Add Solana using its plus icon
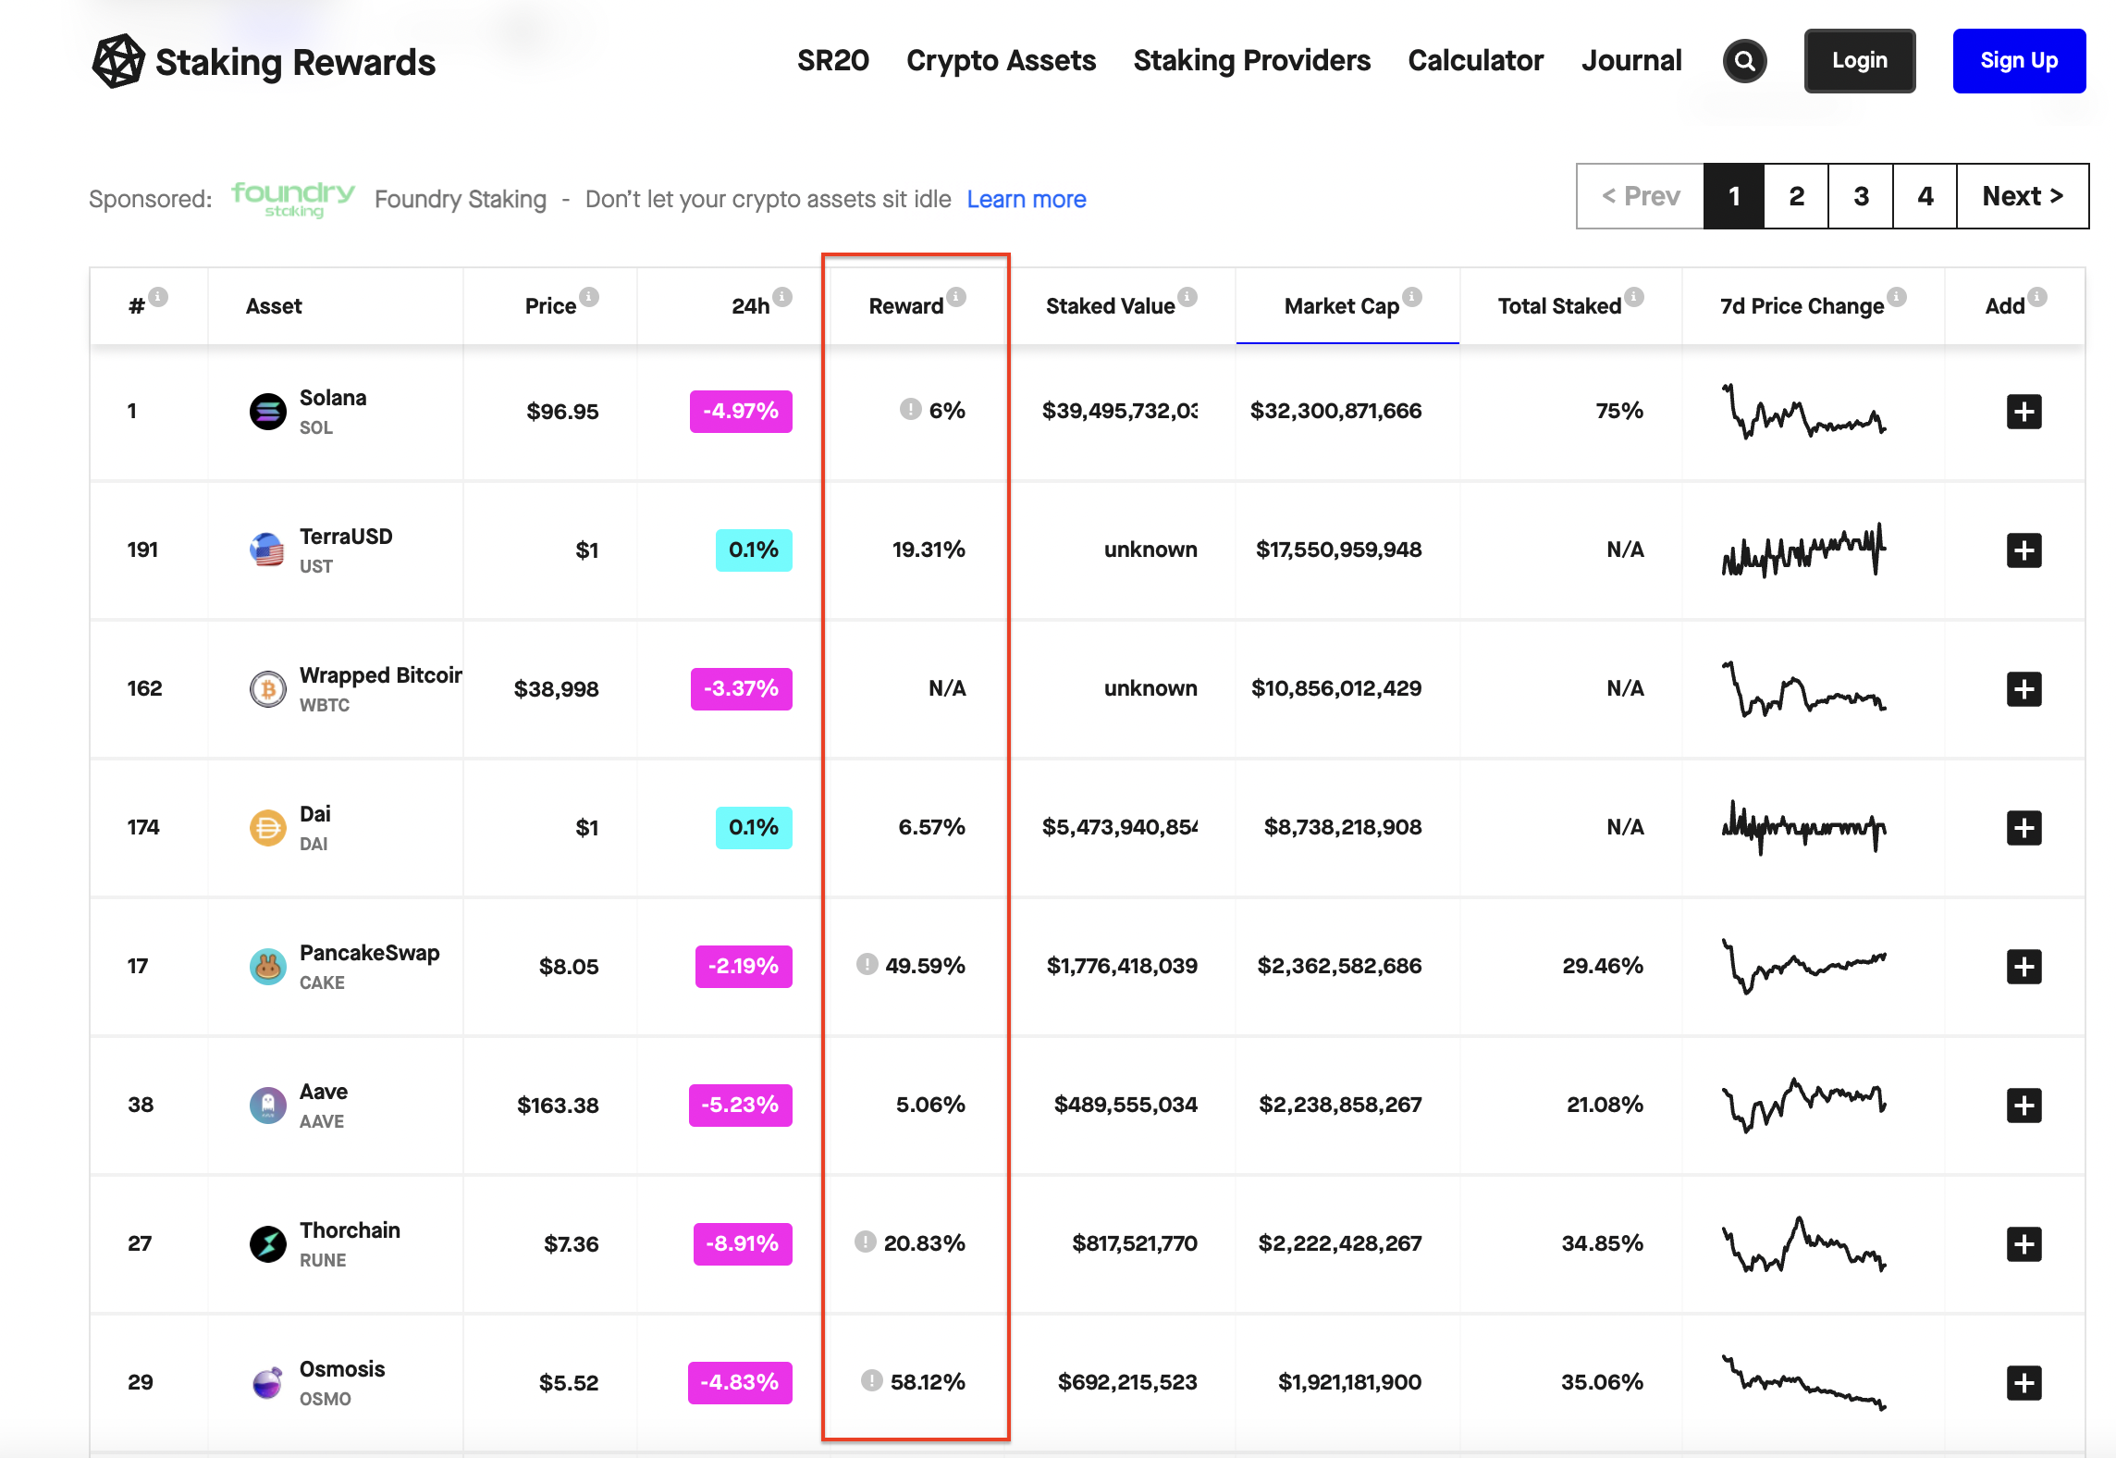2116x1458 pixels. pos(2024,412)
